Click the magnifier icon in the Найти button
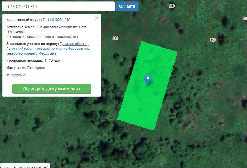This screenshot has width=247, height=168. point(121,6)
